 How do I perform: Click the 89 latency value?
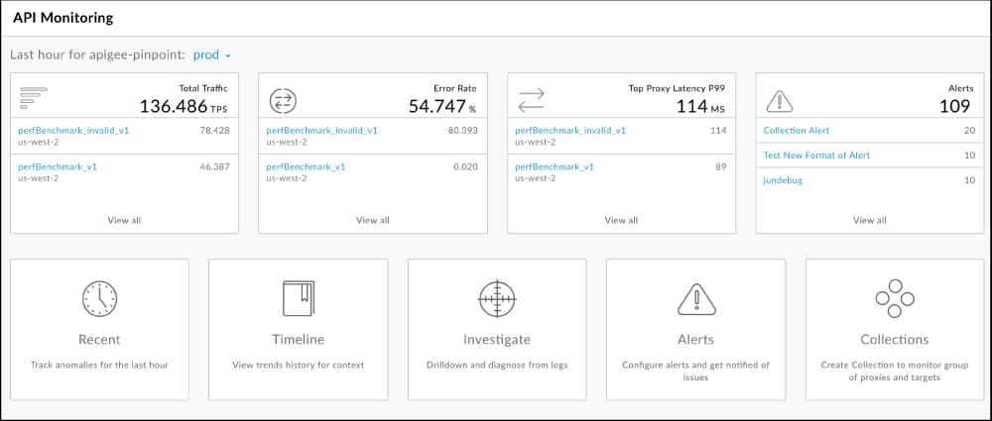(720, 167)
